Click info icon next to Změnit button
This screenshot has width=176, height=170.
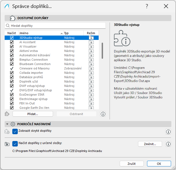168,144
